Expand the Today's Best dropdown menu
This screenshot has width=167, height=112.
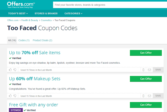[18, 13]
